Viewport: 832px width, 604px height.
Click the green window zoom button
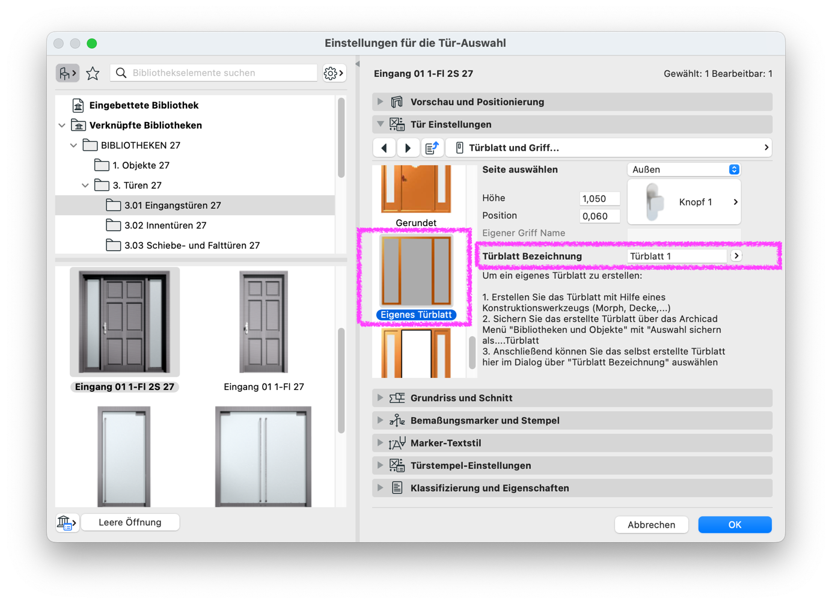(92, 43)
